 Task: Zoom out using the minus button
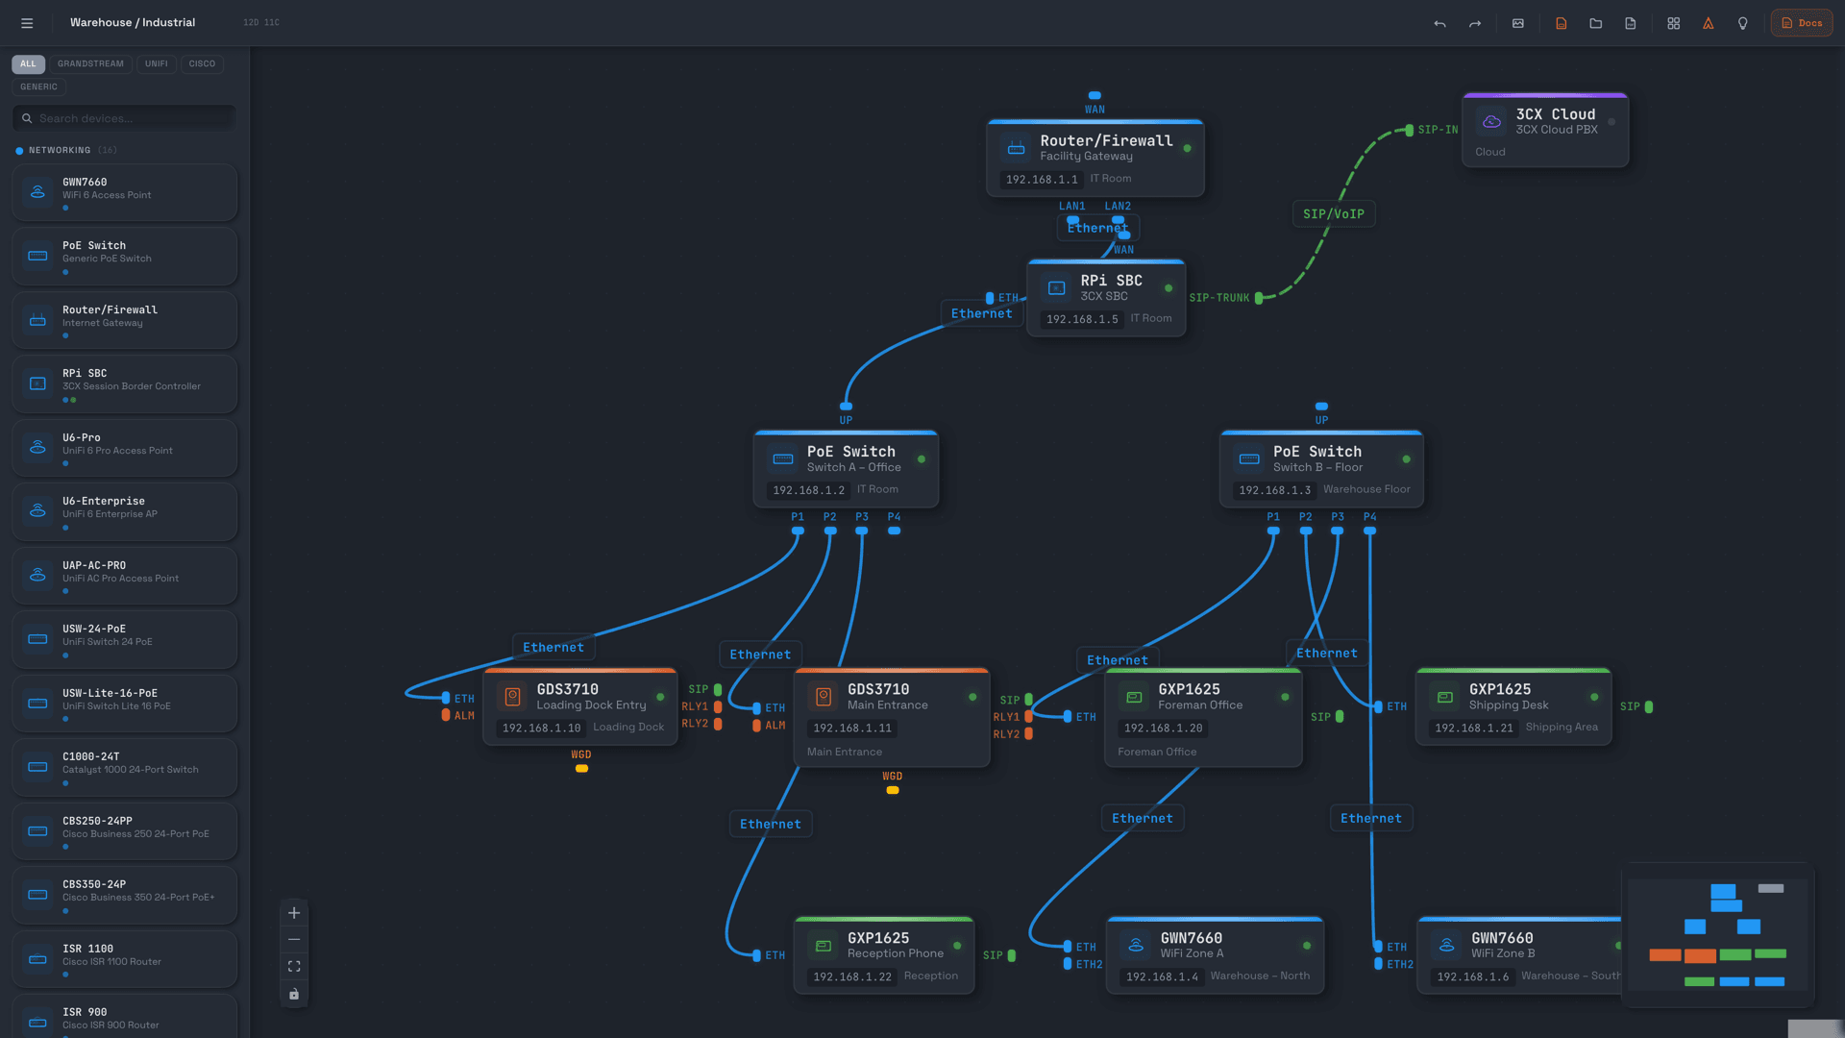pyautogui.click(x=294, y=939)
